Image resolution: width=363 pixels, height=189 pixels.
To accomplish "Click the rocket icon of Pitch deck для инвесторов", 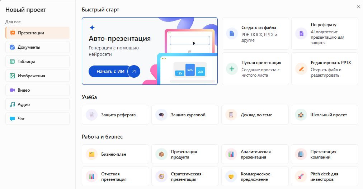I will 301,176.
